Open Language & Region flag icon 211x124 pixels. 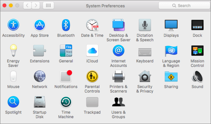tap(171, 51)
